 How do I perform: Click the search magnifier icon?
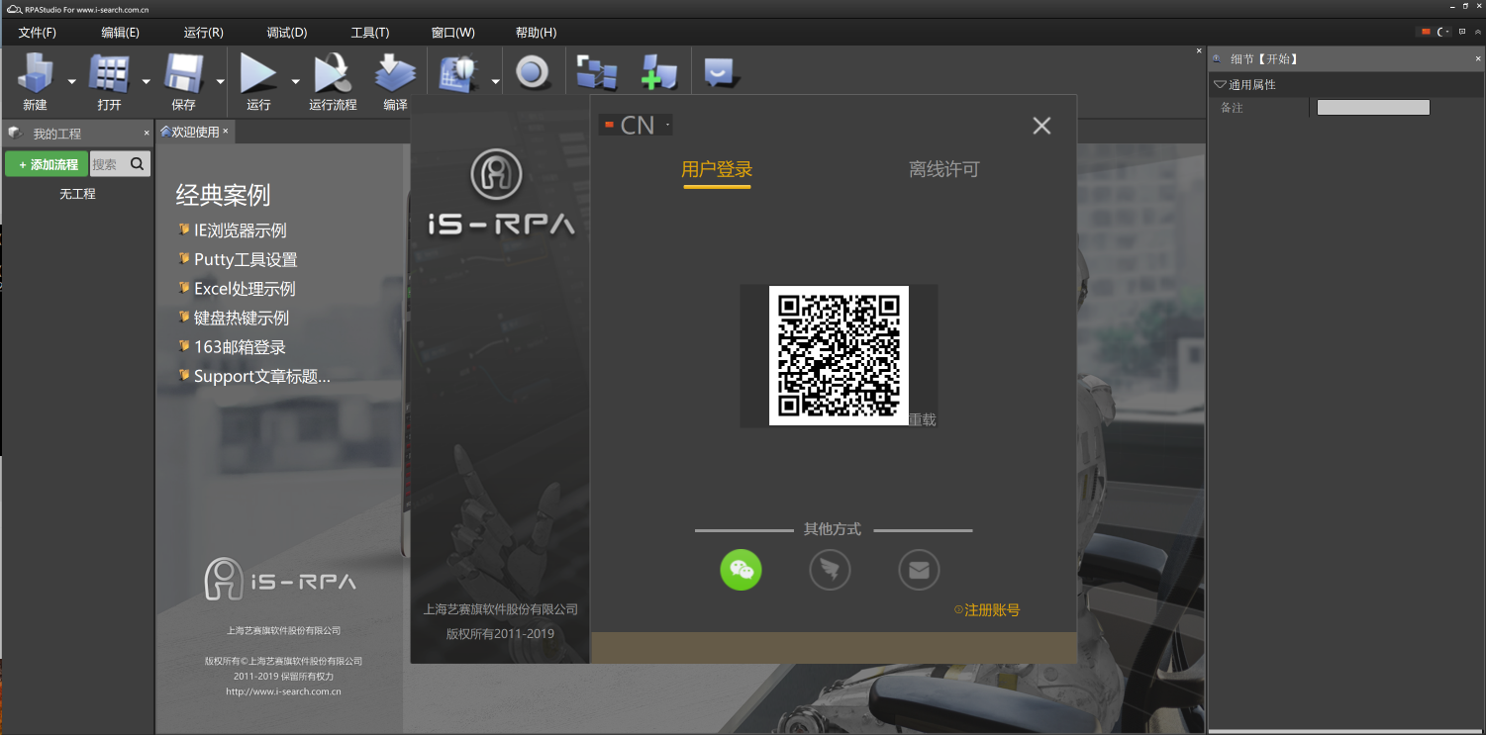click(x=137, y=163)
